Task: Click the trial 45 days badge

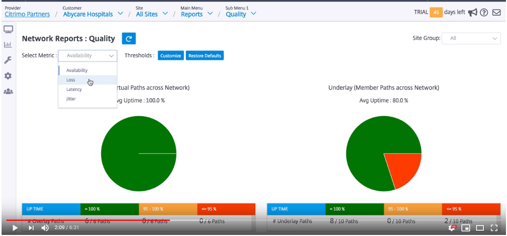Action: point(436,12)
